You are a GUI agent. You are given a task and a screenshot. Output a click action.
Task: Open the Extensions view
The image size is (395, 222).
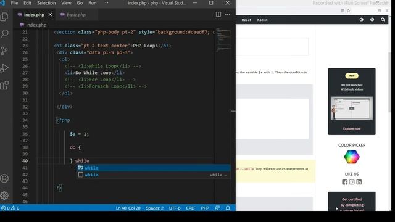[x=4, y=85]
